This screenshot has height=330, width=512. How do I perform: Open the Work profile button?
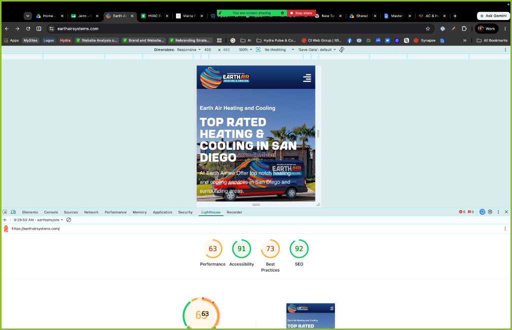point(486,28)
